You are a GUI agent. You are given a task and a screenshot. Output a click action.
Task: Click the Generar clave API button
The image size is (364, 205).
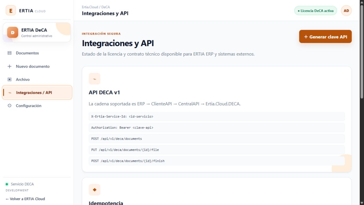tap(325, 37)
